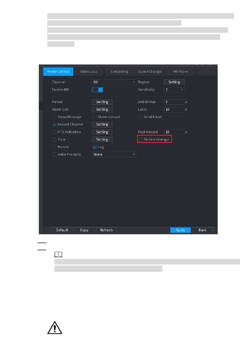The image size is (241, 352).
Task: Switch to the Motion Detect tab
Action: [x=58, y=72]
